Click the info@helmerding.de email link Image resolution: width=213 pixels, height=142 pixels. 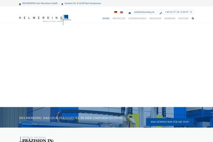tap(144, 12)
